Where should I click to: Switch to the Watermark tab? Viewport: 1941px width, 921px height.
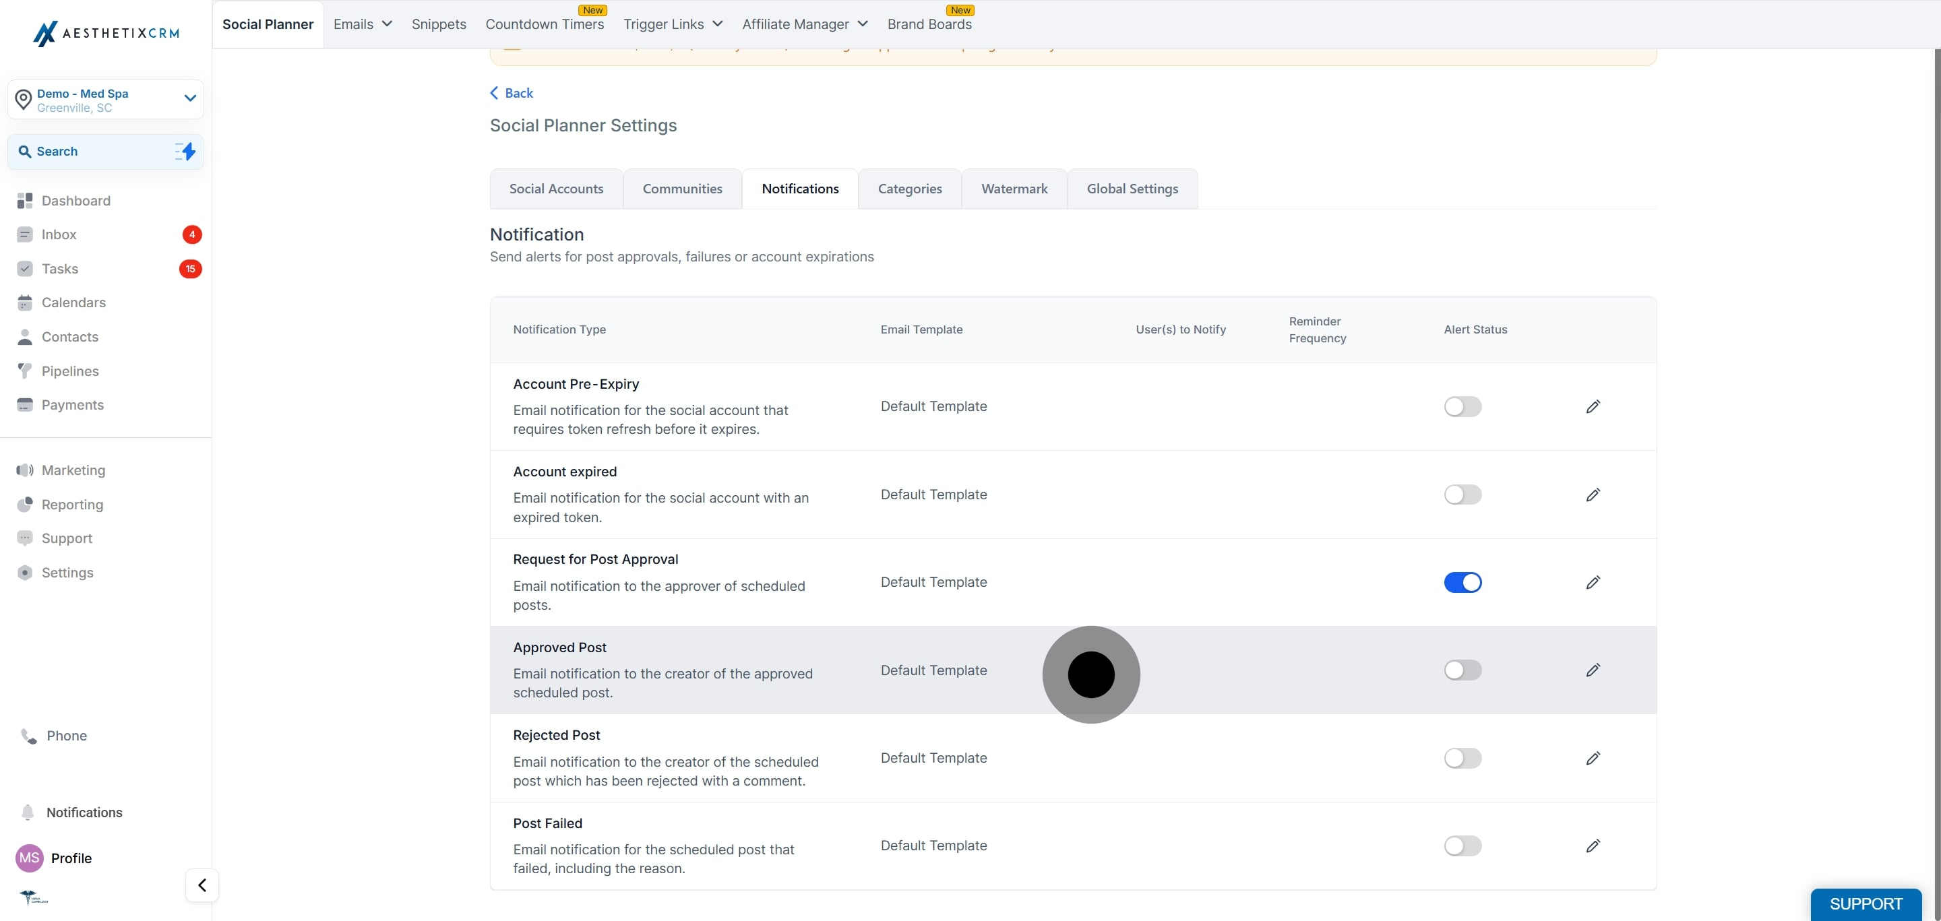[x=1014, y=189]
